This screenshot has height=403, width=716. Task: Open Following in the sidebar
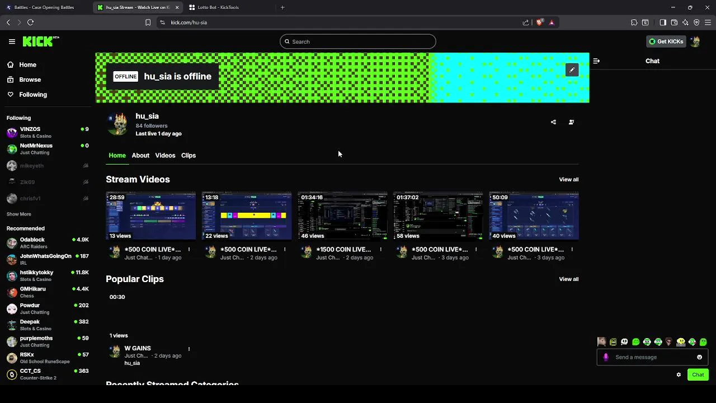(x=27, y=95)
